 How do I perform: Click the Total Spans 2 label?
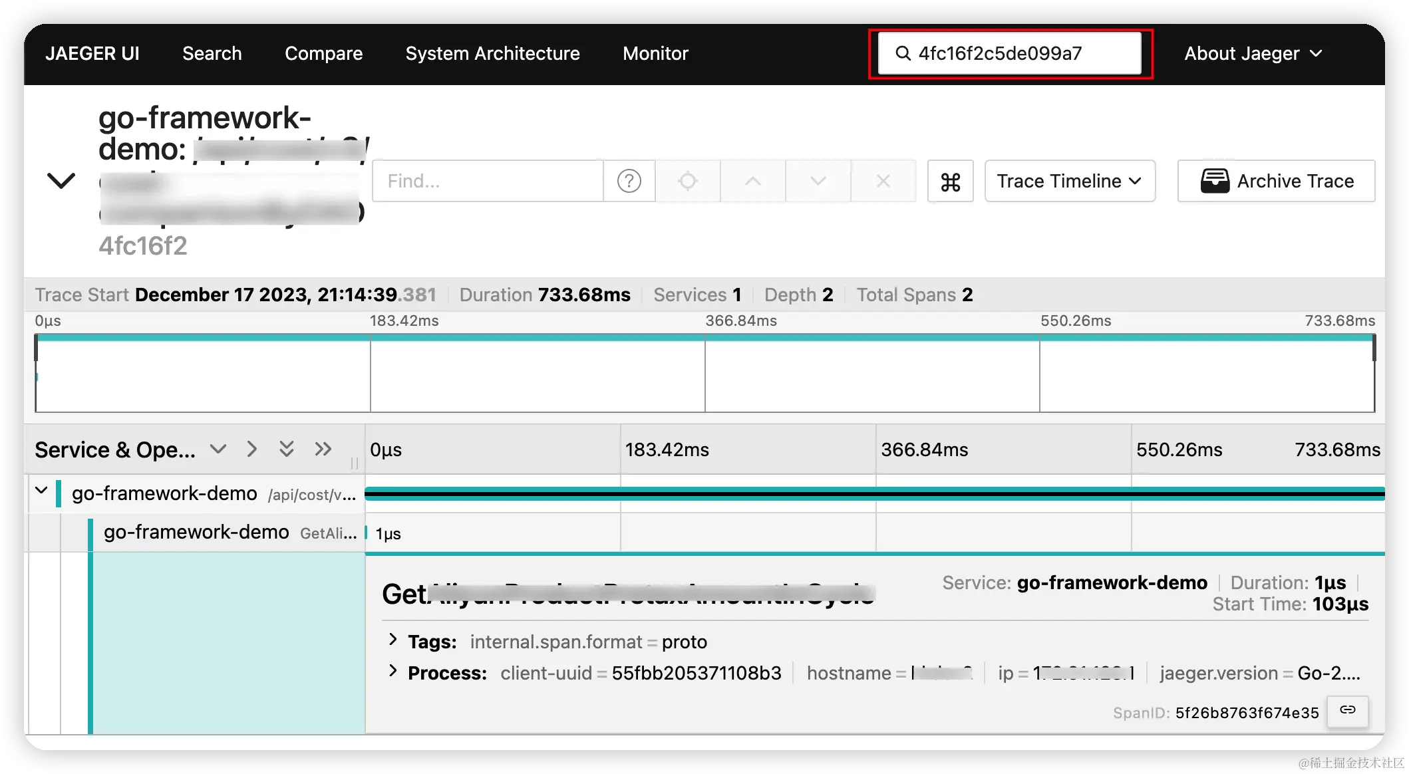point(915,295)
